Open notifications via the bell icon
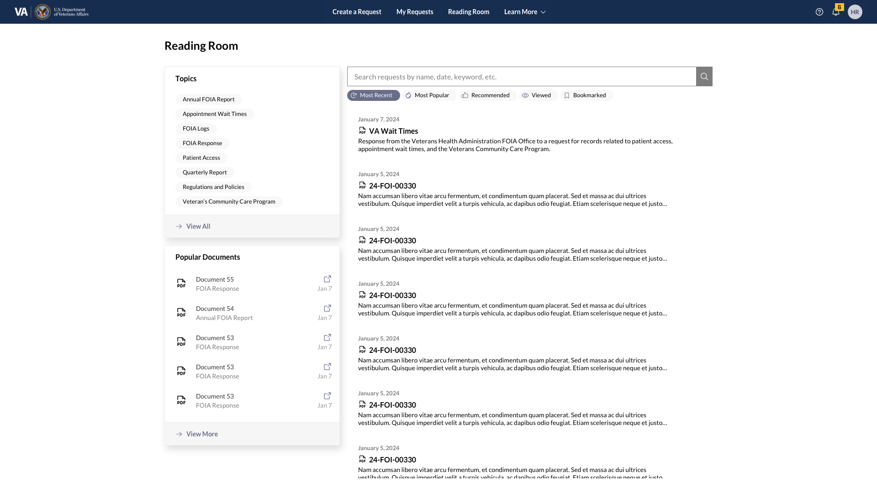The width and height of the screenshot is (877, 493). pos(836,12)
